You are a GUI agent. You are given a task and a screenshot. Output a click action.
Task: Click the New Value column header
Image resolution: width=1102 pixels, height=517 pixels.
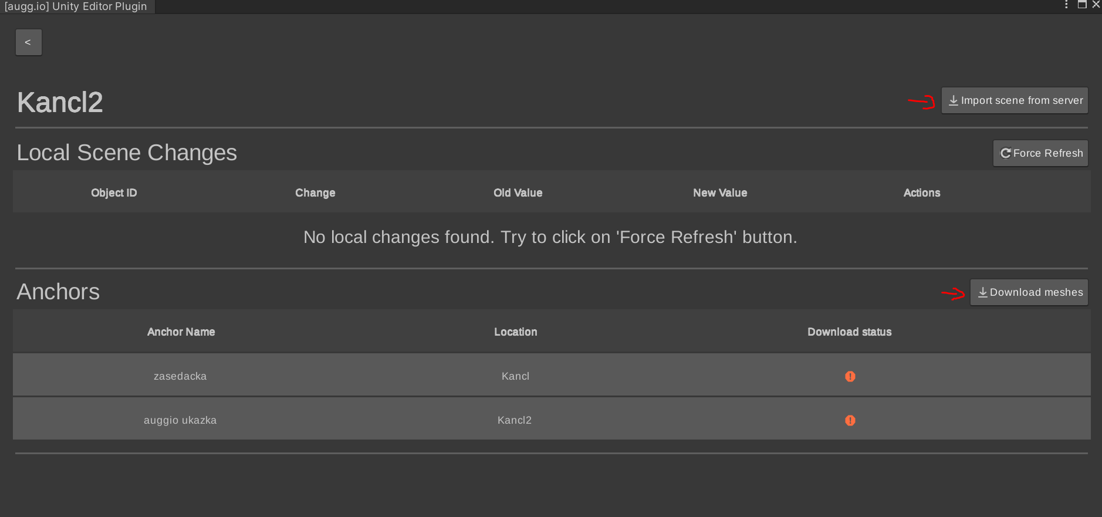tap(720, 192)
